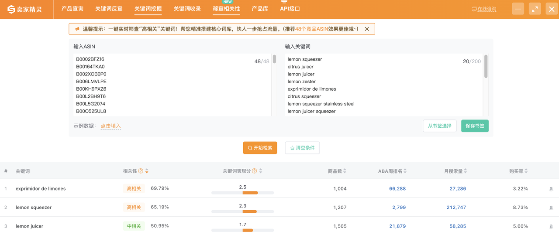Click the keyword list scrollbar

486,66
